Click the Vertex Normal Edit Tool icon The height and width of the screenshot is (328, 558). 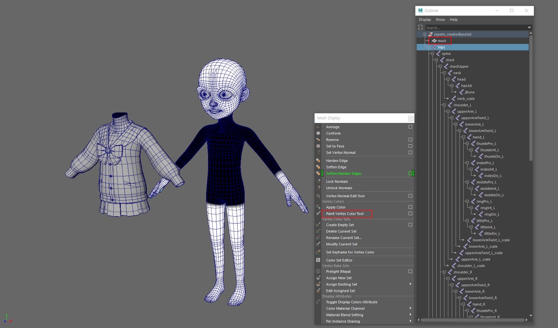[x=318, y=196]
